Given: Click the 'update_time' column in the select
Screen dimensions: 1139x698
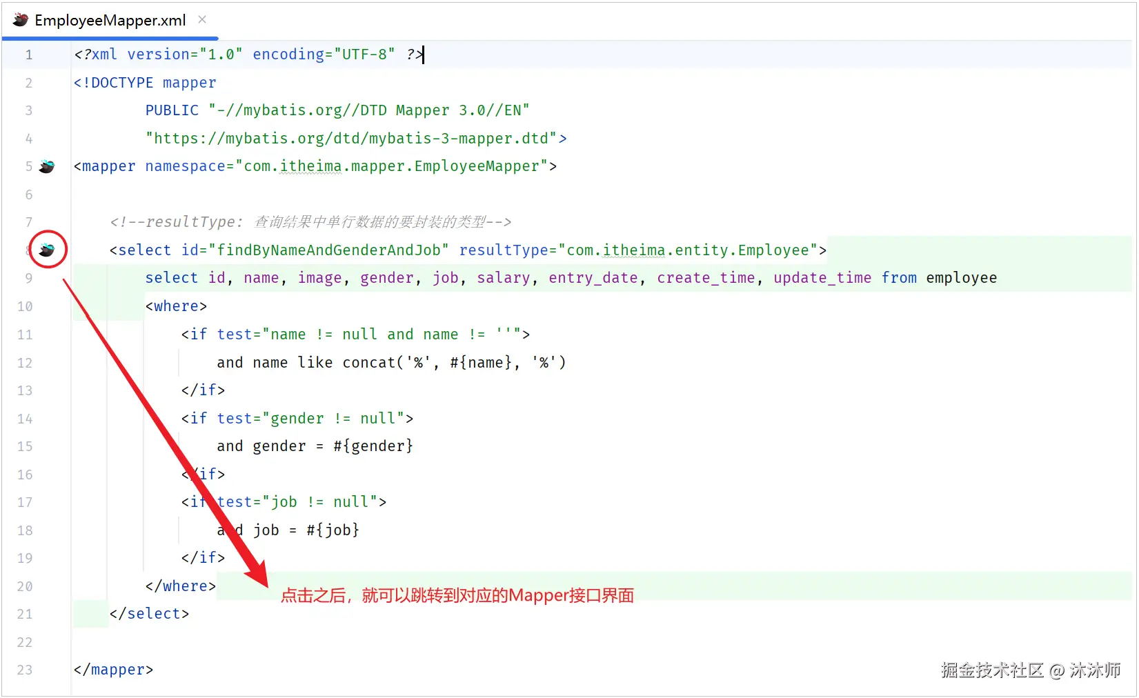Looking at the screenshot, I should coord(822,277).
